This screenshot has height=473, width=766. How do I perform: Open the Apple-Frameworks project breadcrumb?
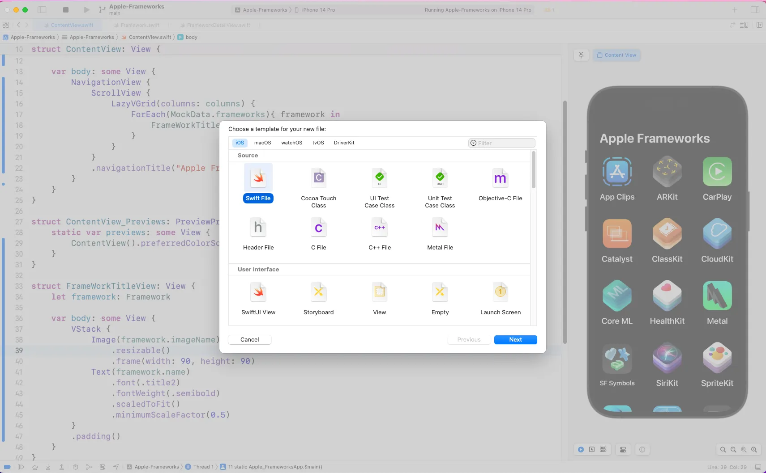click(29, 37)
